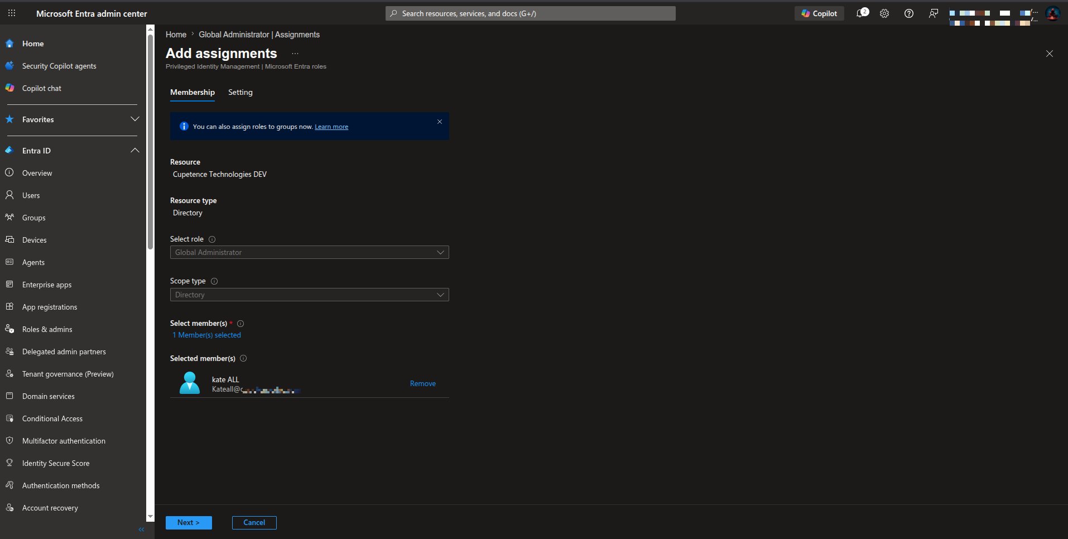This screenshot has height=539, width=1068.
Task: Open the feedback person icon
Action: pos(934,13)
